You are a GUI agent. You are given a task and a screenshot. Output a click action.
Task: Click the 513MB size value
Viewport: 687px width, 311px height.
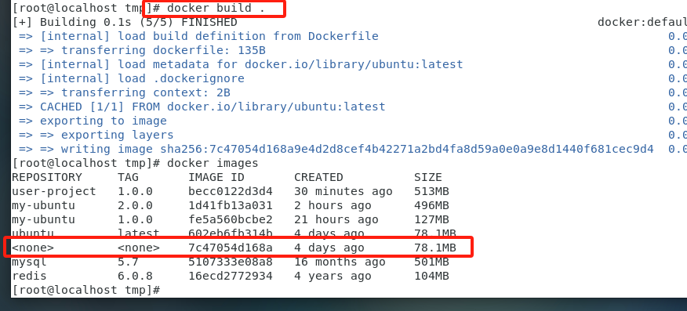click(431, 191)
